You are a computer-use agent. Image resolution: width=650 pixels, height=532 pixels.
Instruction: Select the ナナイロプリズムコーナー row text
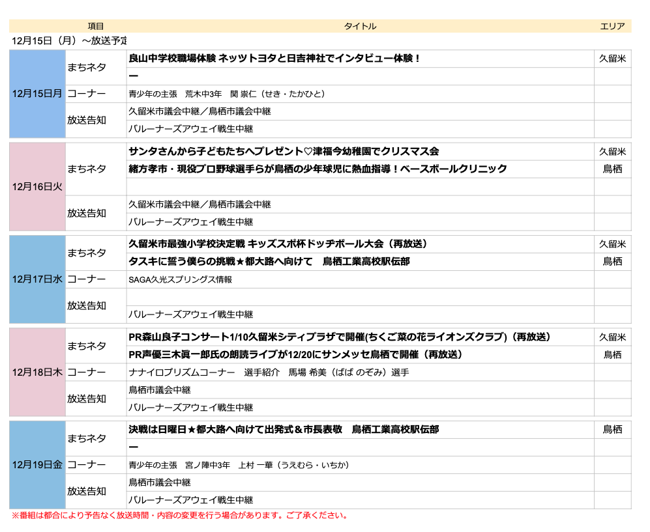click(x=269, y=372)
